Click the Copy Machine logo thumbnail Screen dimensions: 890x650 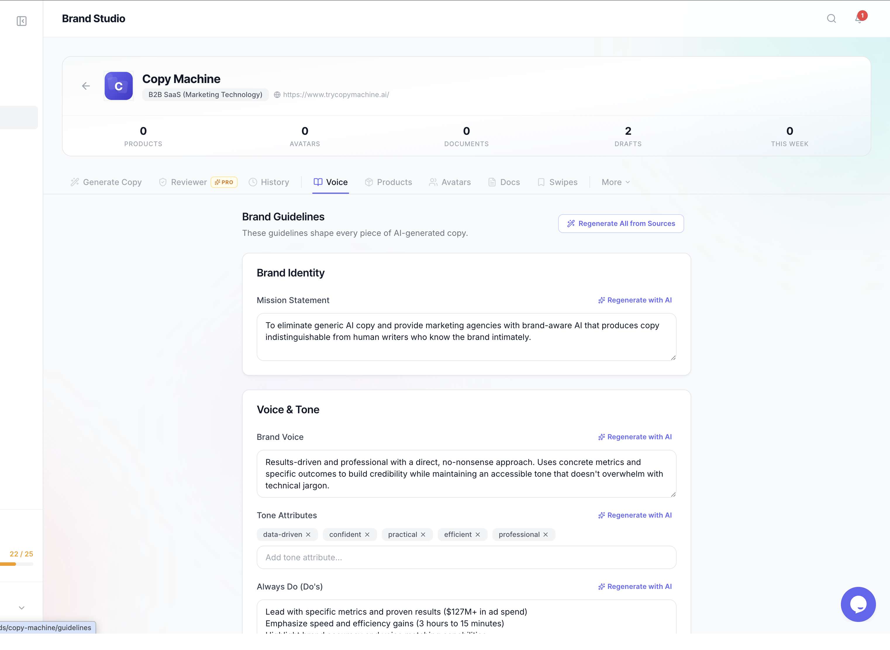[118, 86]
